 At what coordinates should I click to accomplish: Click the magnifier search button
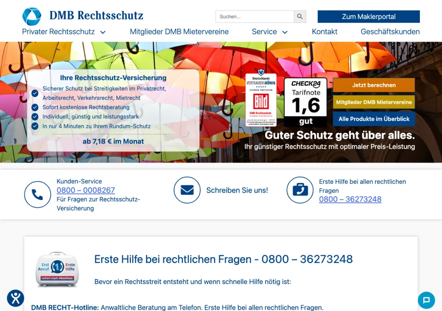300,17
